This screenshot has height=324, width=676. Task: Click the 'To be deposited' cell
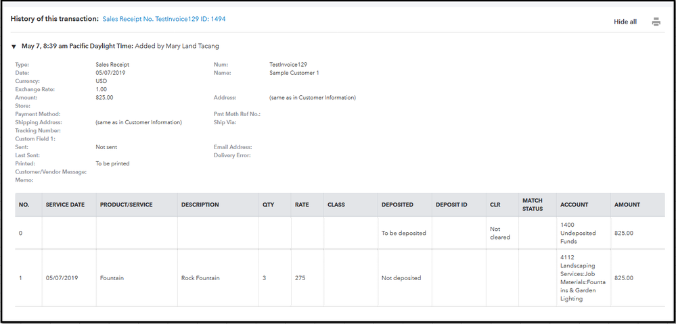coord(403,233)
